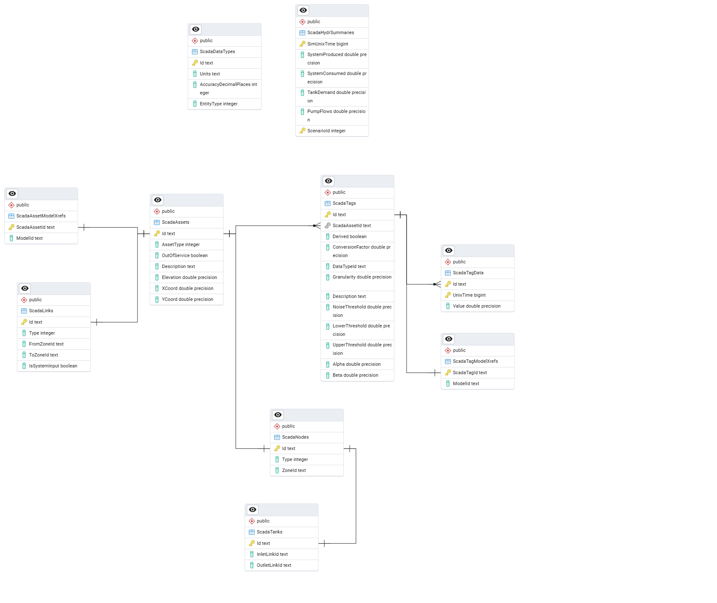The height and width of the screenshot is (603, 717).
Task: Click key icon for Id text in ScadaNodes
Action: (277, 448)
